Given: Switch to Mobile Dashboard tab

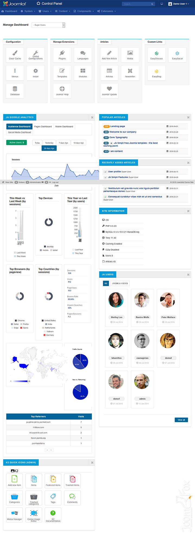Looking at the screenshot, I should click(x=64, y=127).
